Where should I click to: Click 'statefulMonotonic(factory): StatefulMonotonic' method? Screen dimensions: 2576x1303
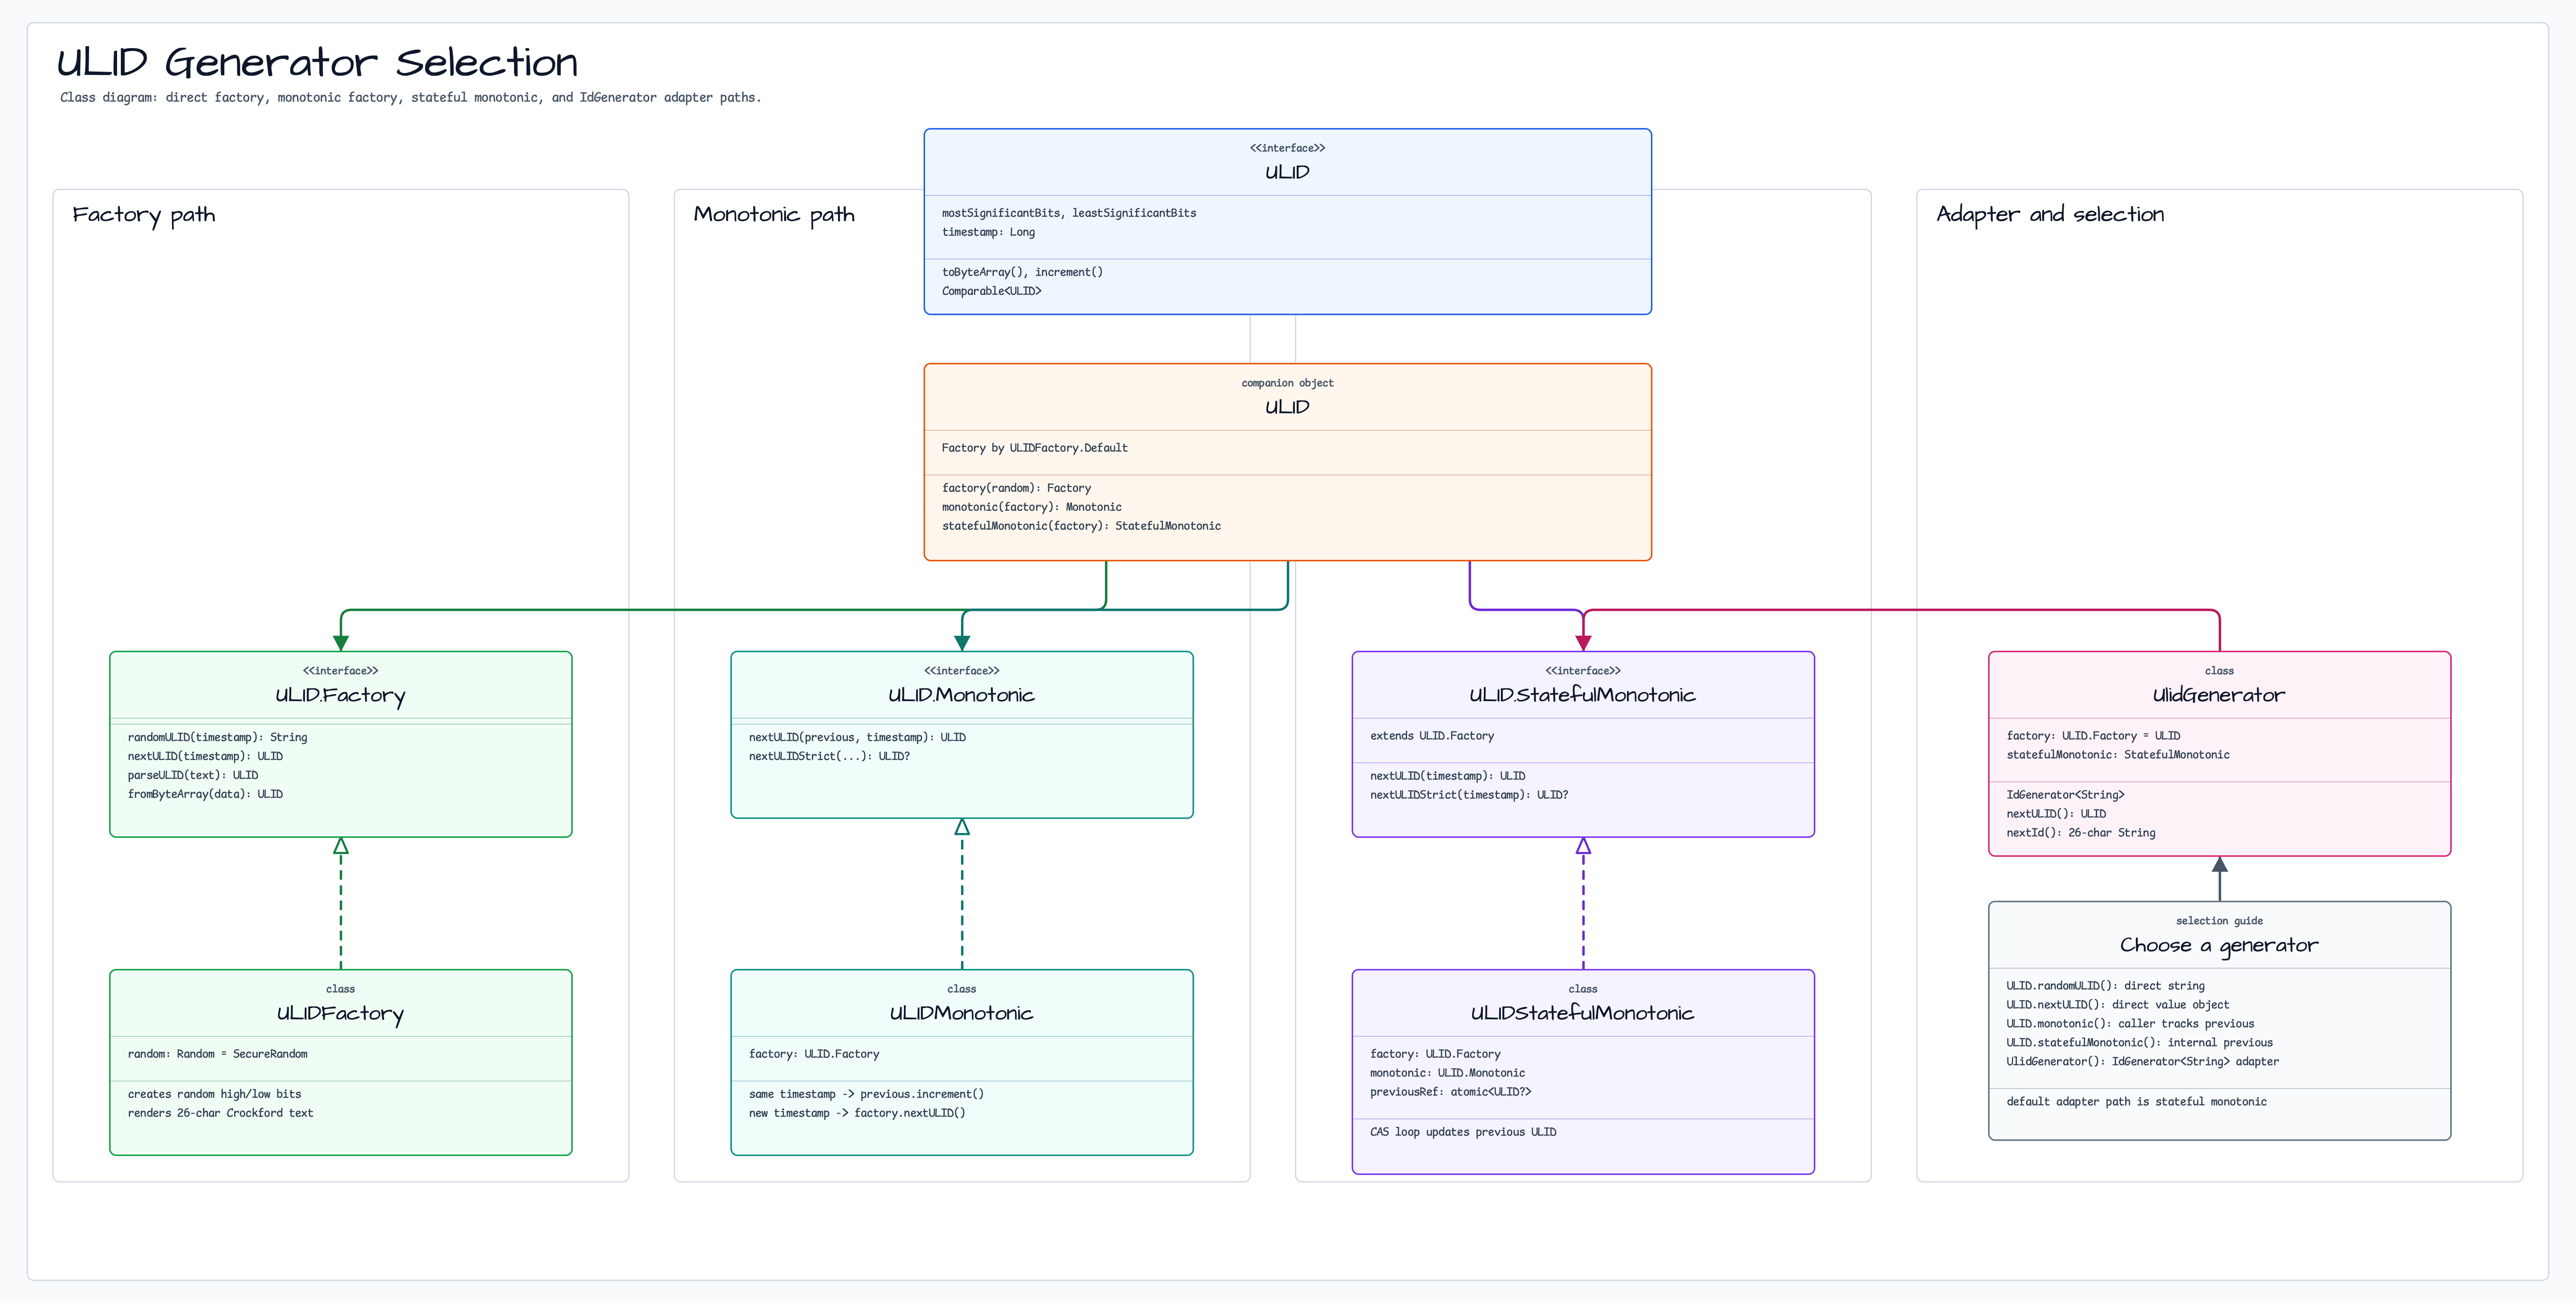click(x=1081, y=526)
